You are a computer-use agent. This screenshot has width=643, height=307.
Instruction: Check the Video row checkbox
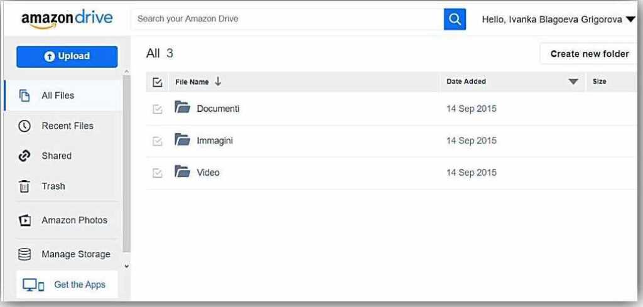[x=158, y=173]
